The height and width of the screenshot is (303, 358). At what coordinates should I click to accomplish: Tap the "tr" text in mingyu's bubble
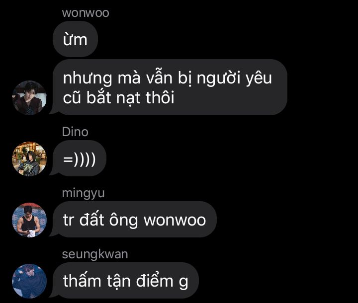click(69, 220)
